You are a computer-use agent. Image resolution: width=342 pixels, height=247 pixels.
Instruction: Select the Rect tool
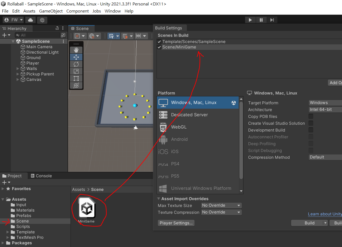coord(76,78)
